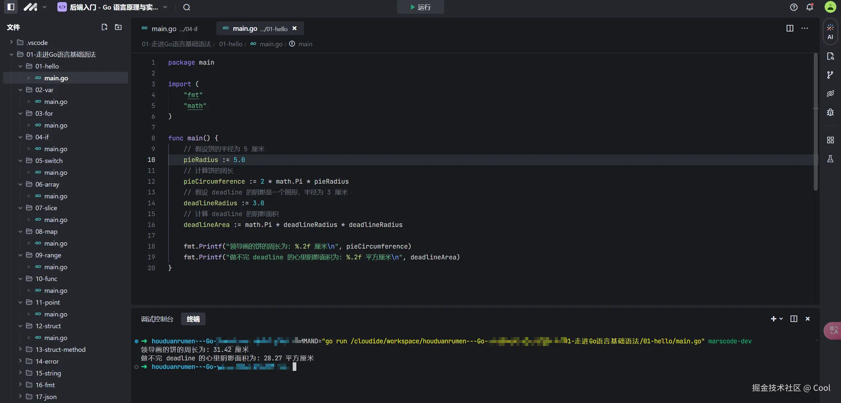Switch to main.go 04-if tab

point(170,29)
